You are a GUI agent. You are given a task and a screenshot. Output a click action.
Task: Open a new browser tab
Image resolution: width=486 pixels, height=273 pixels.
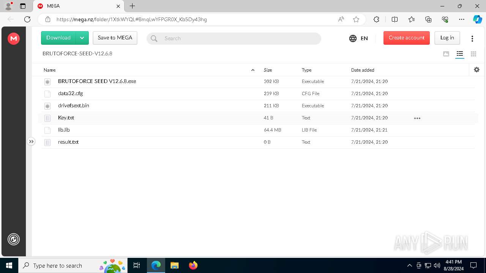point(132,6)
